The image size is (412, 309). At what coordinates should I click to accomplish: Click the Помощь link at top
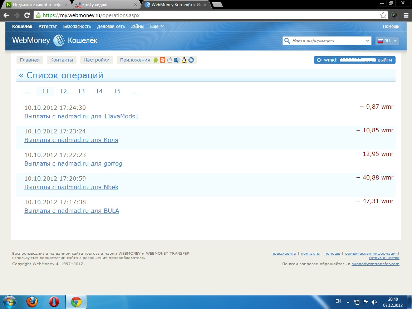[x=391, y=26]
